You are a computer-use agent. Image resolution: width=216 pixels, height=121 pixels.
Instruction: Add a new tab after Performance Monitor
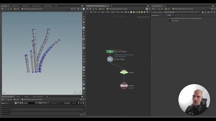pyautogui.click(x=47, y=96)
